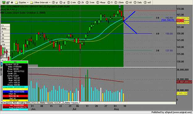The width and height of the screenshot is (193, 114).
Task: Select the 8 frame button
Action: [6, 32]
